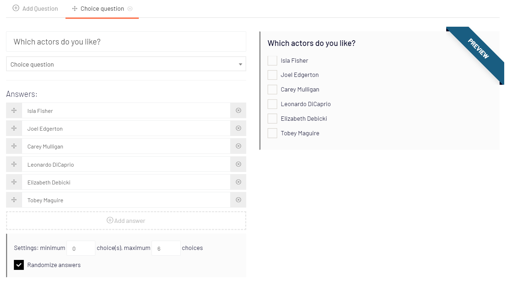Screen dimensions: 506x282
Task: Remove the Leonardo DiCaprio answer
Action: click(238, 164)
